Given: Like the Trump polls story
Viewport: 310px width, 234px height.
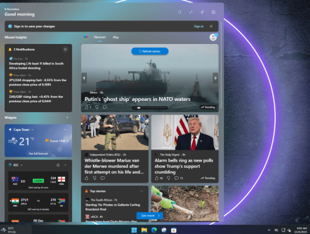Looking at the screenshot, I should pos(157,178).
